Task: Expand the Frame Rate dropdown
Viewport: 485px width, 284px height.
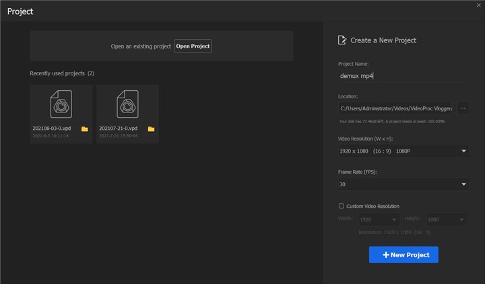Action: point(464,184)
